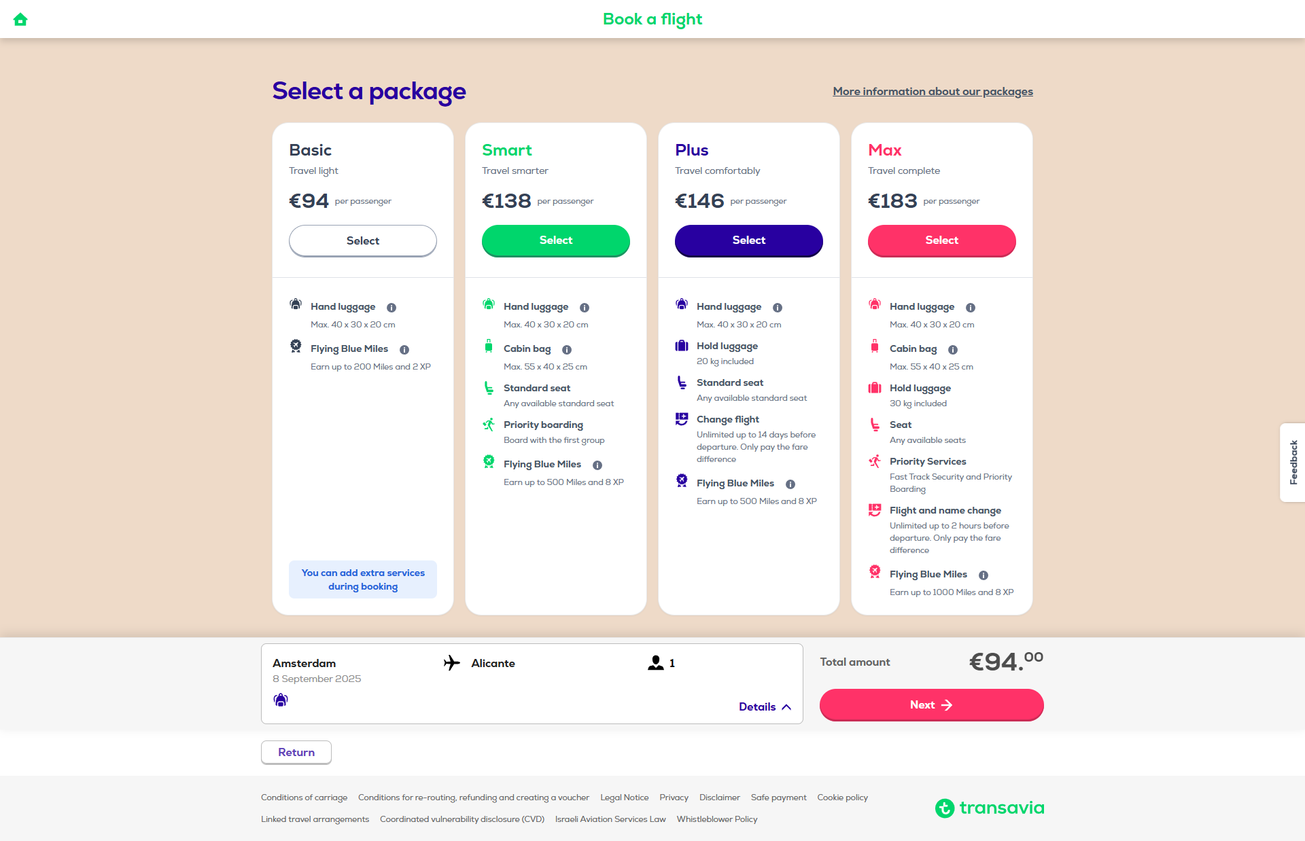
Task: Open the Cookie policy footer link
Action: click(843, 798)
